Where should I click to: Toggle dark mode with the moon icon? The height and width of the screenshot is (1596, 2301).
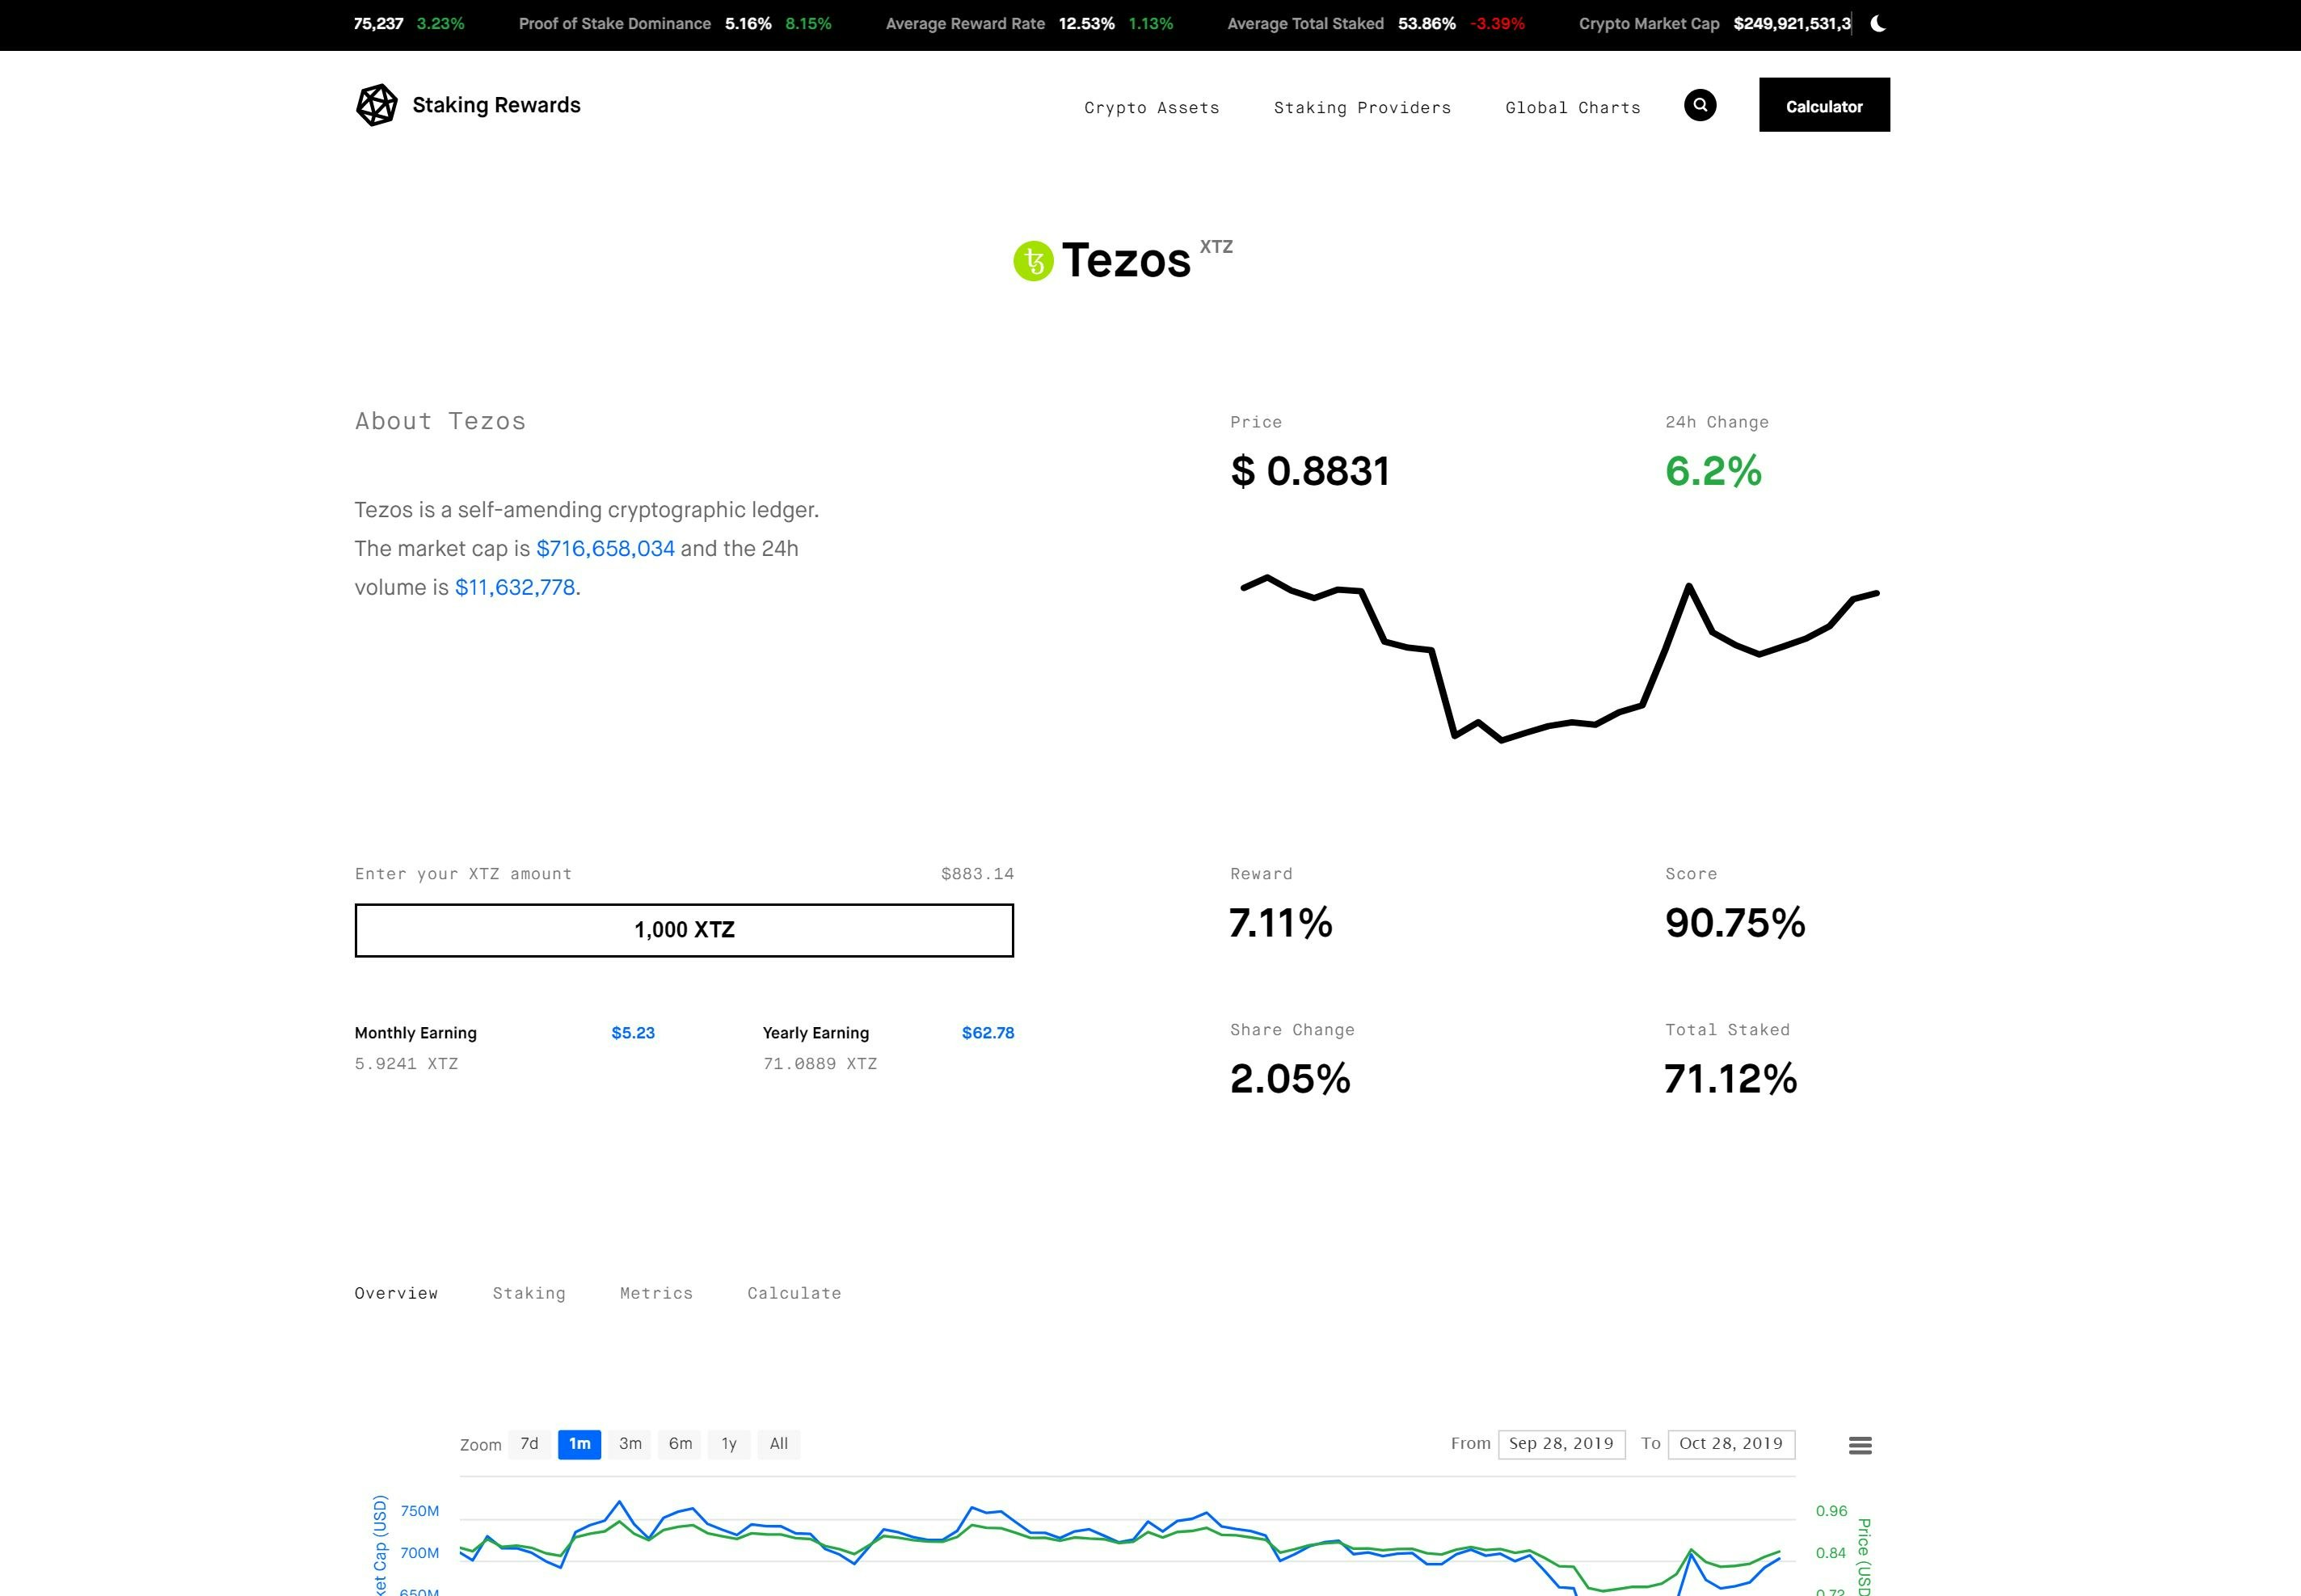pos(1877,24)
